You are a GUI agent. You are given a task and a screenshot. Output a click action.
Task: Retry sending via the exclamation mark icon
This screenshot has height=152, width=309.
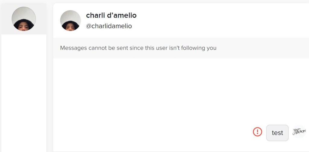point(257,132)
